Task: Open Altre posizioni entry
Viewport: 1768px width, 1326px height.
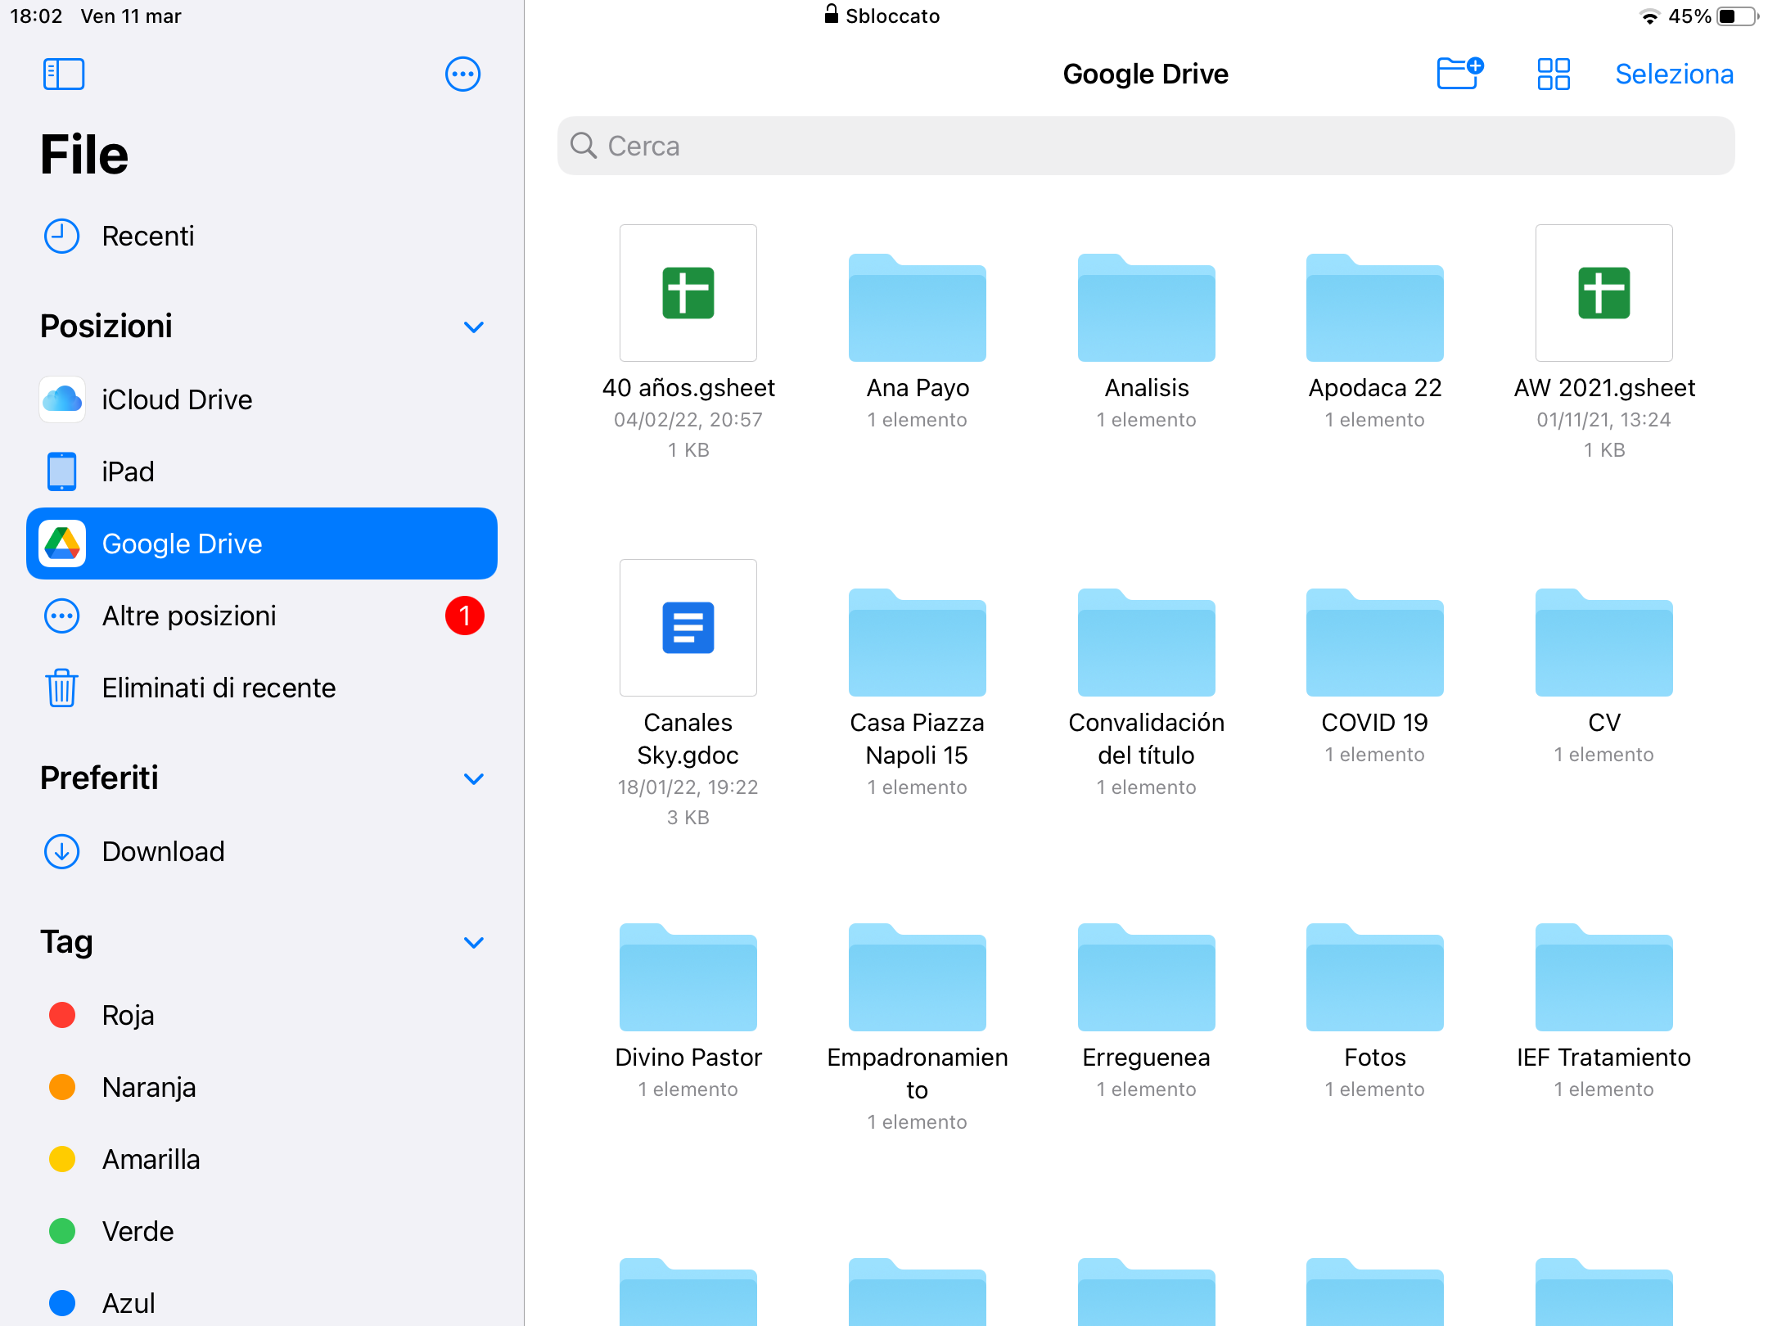Action: pyautogui.click(x=188, y=616)
